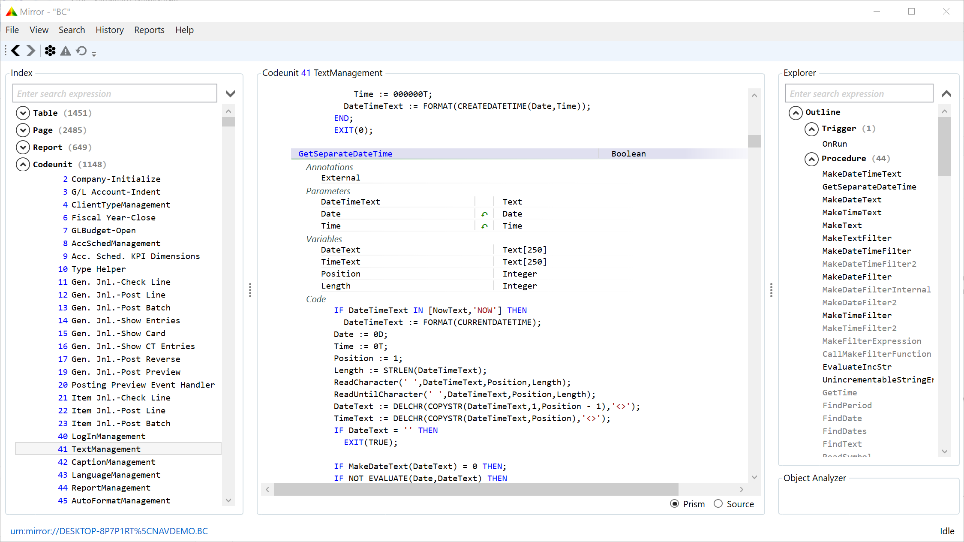Expand the Report node in Index
This screenshot has width=964, height=542.
pos(23,147)
